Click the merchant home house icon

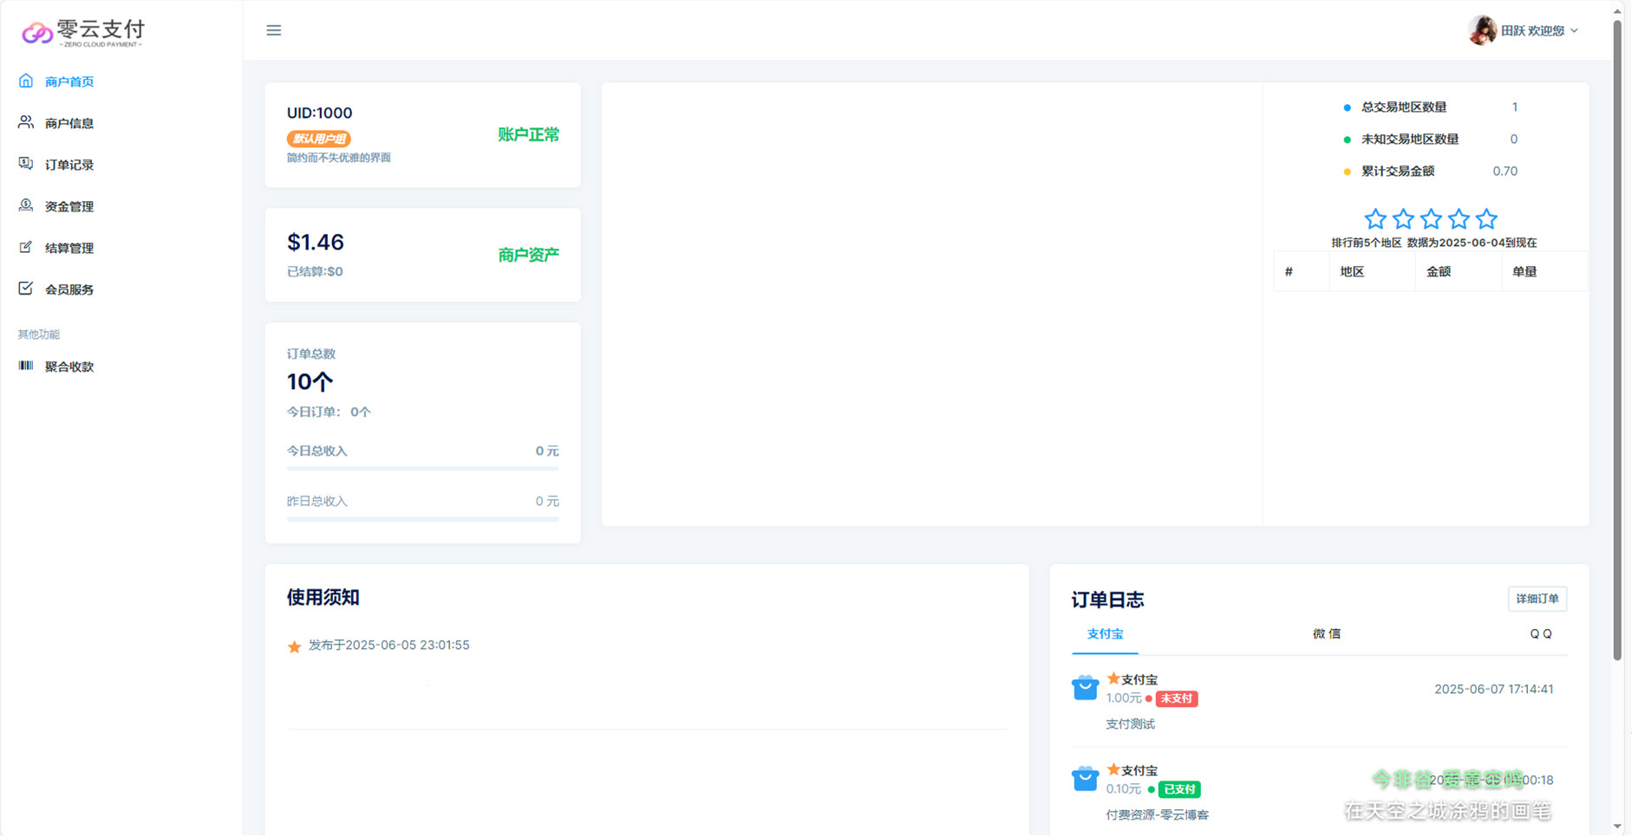point(26,81)
